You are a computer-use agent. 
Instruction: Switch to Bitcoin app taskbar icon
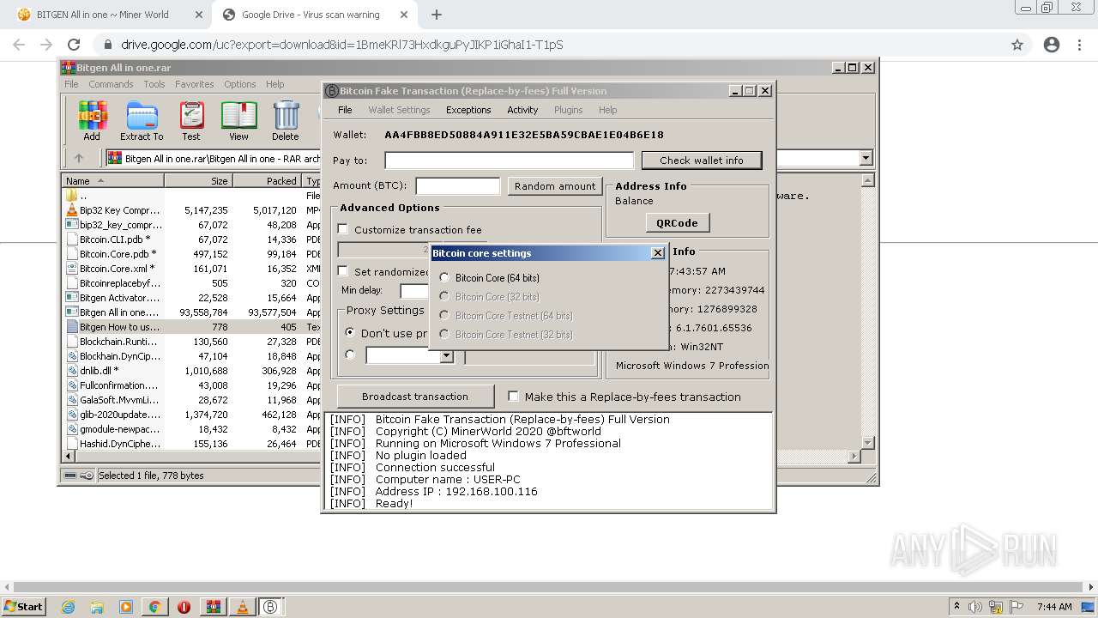(x=271, y=607)
